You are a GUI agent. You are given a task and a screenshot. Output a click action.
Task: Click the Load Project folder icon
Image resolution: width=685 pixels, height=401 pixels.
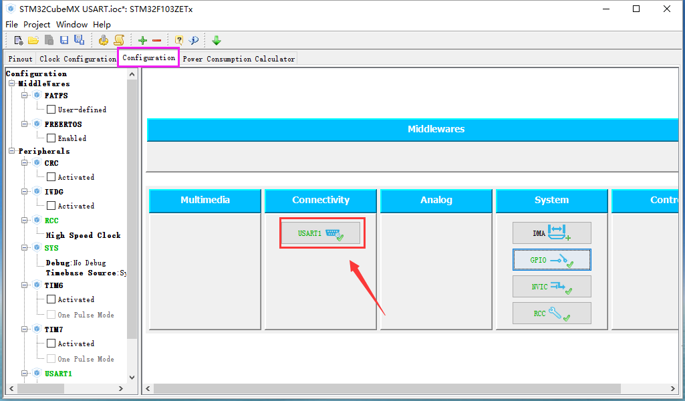point(33,40)
